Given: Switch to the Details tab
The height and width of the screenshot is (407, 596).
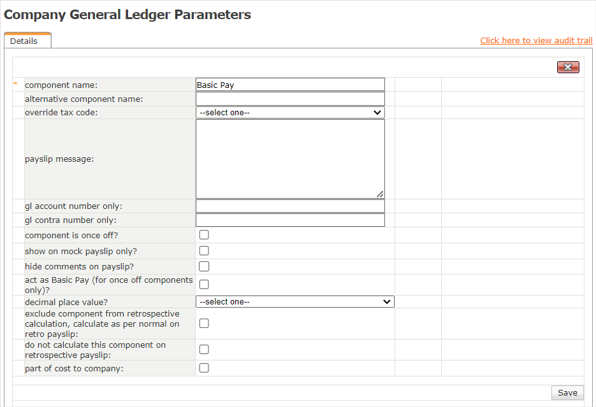Looking at the screenshot, I should coord(24,41).
